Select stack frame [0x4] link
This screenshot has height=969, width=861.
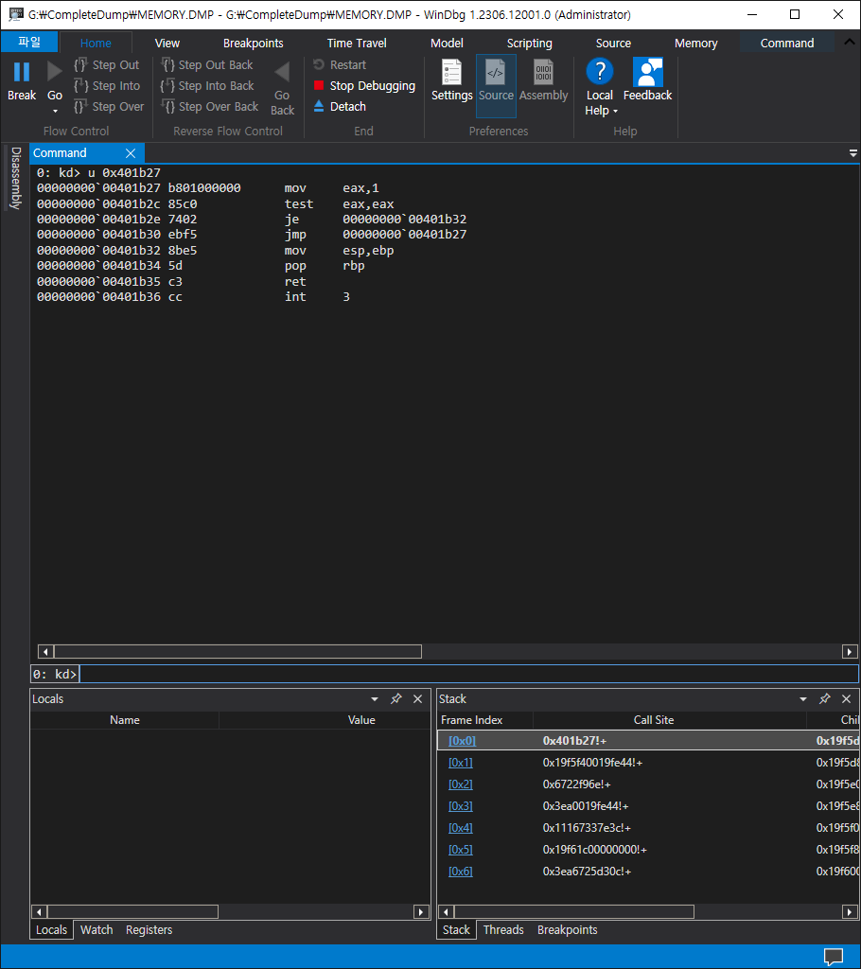461,827
